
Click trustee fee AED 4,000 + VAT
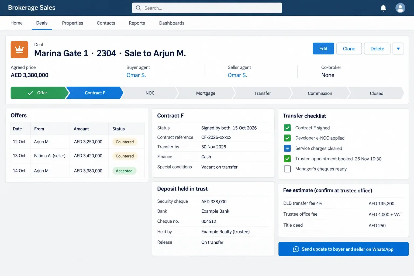tap(385, 215)
